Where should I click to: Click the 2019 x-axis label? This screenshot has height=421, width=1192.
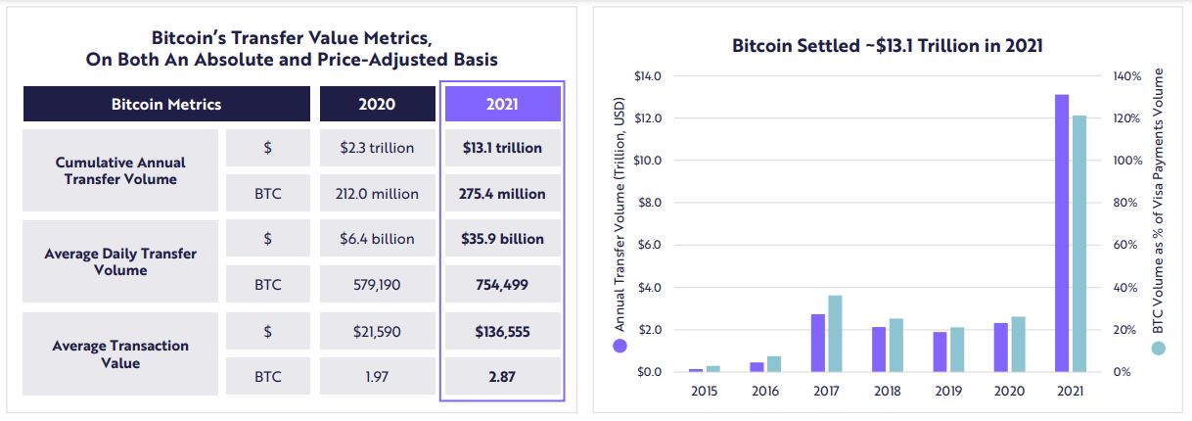click(x=948, y=391)
